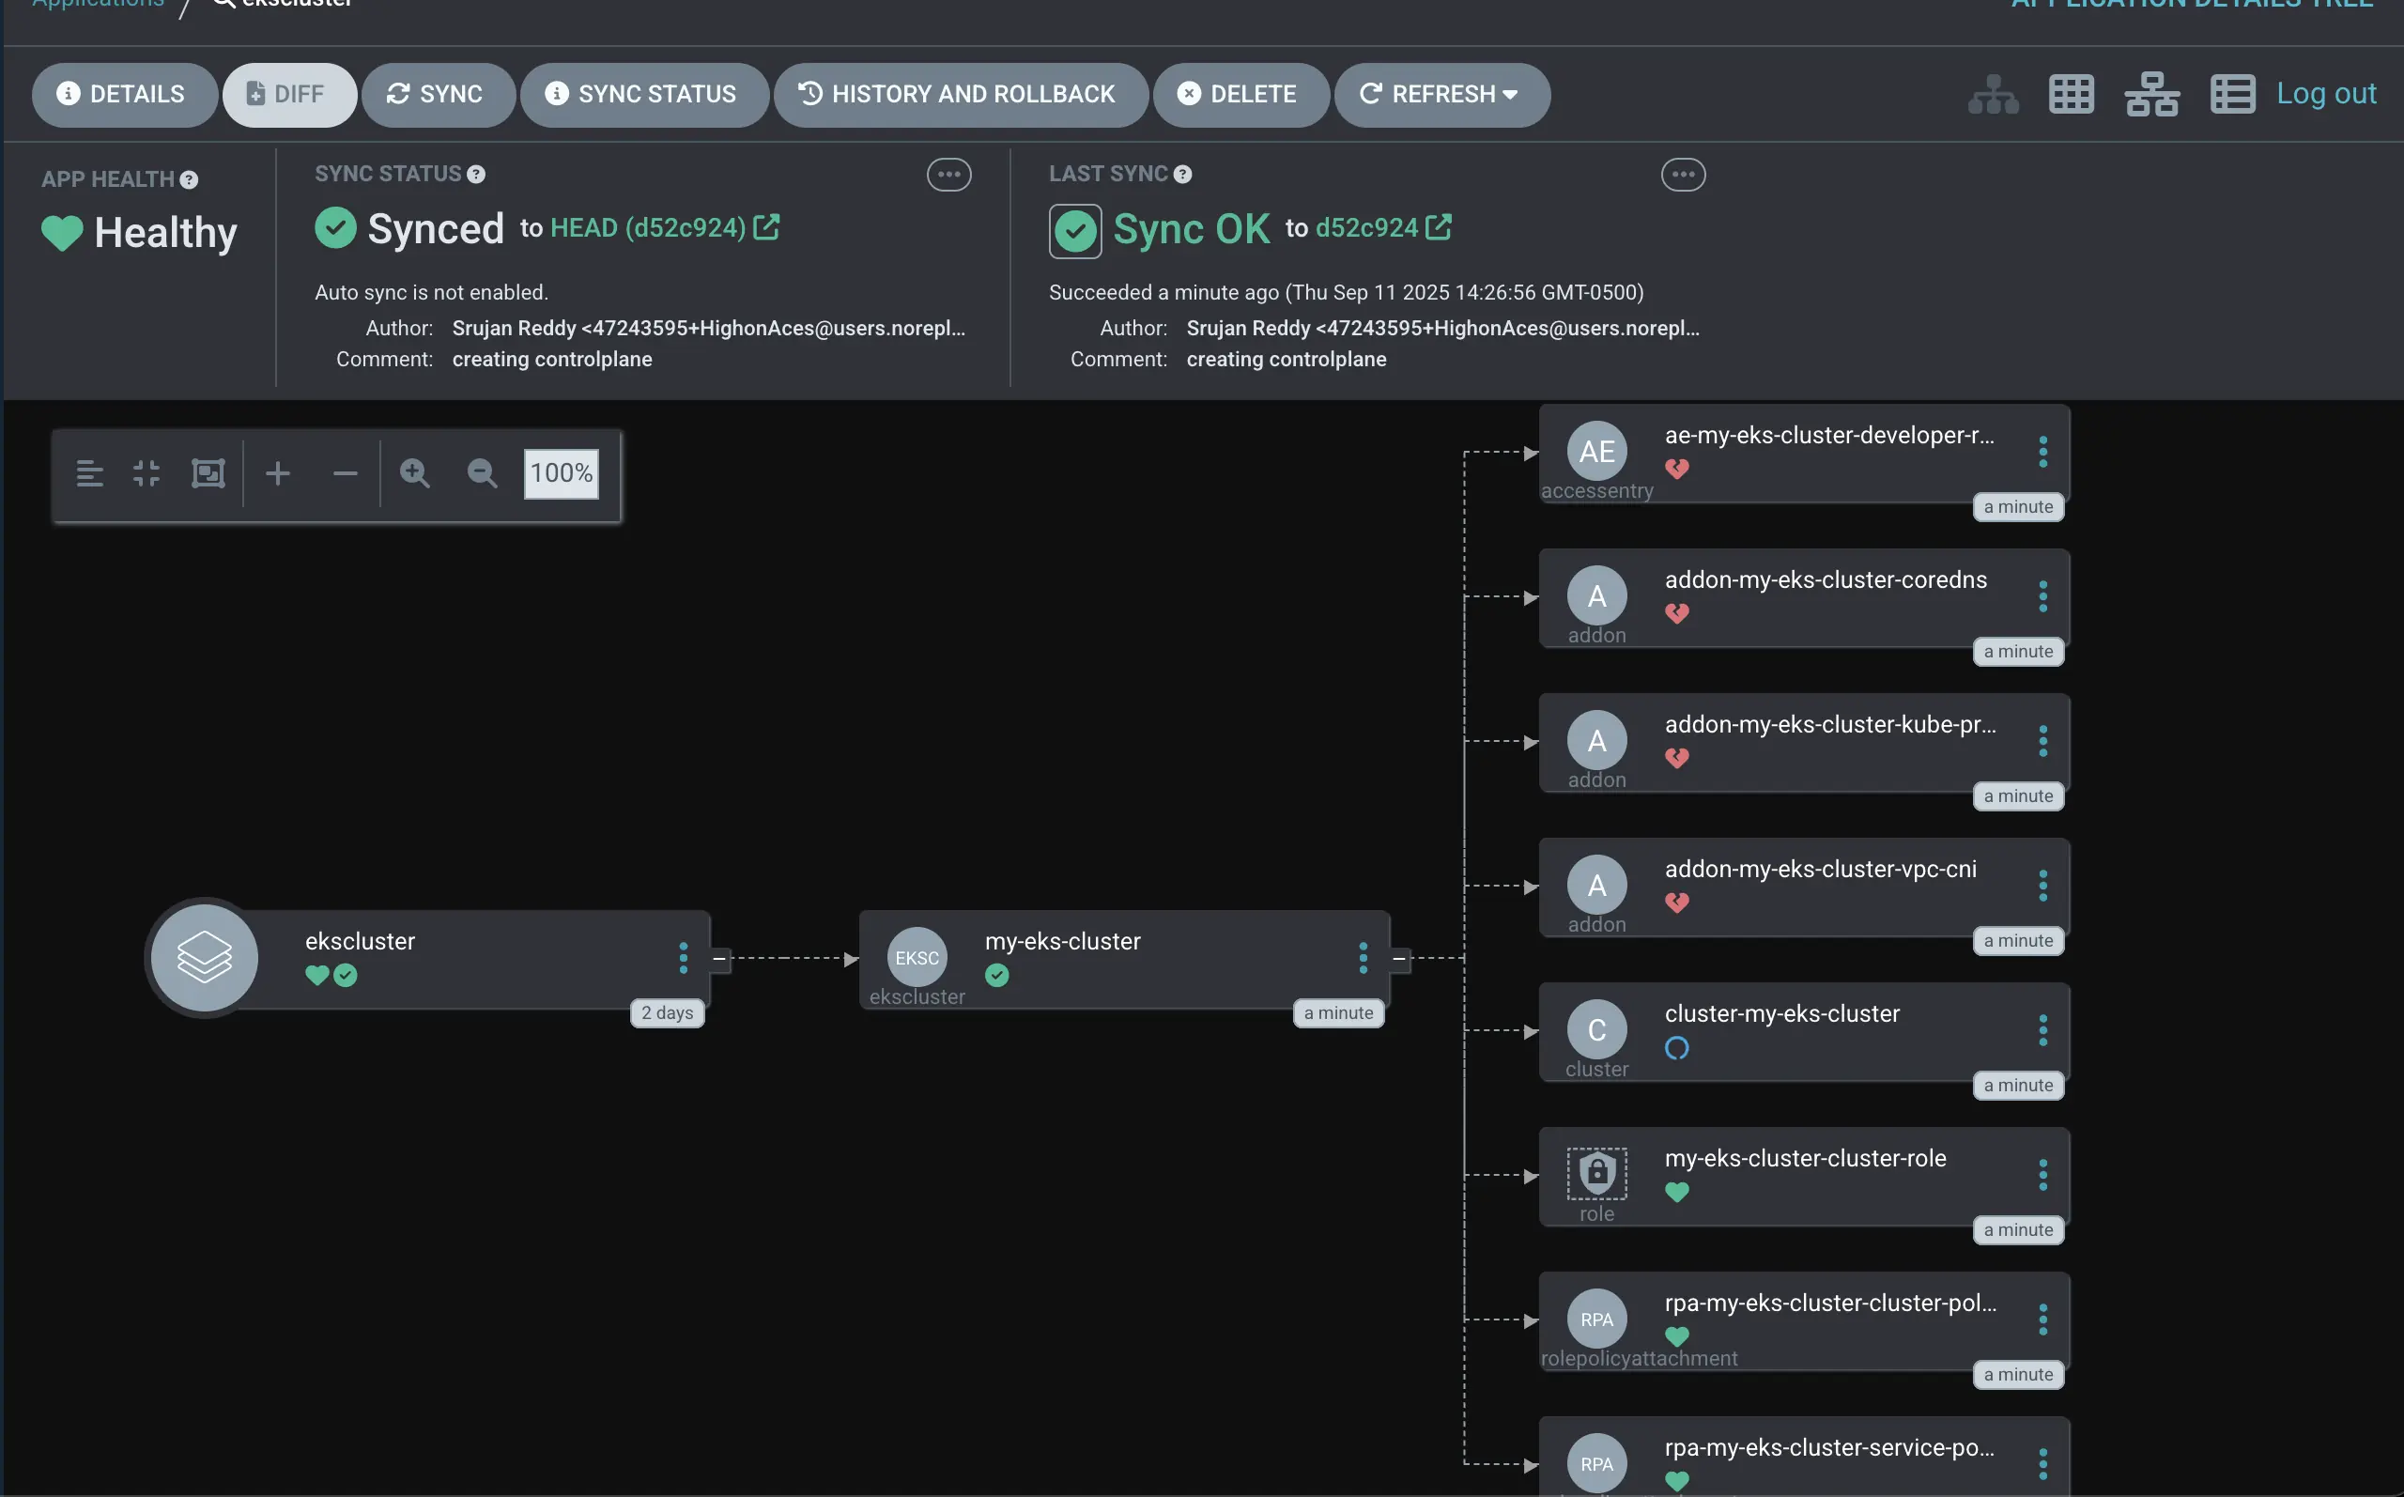Click the 100% zoom level field
The height and width of the screenshot is (1497, 2404).
[x=562, y=473]
